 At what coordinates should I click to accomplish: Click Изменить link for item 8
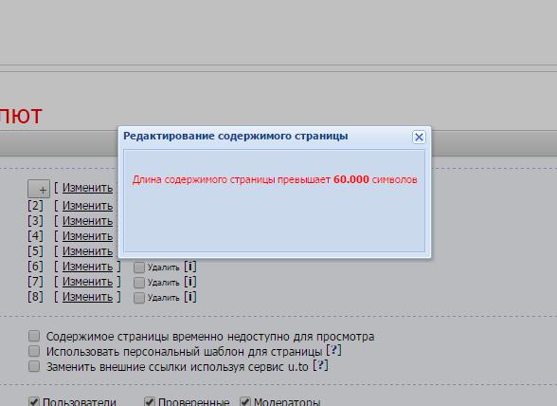[x=87, y=297]
